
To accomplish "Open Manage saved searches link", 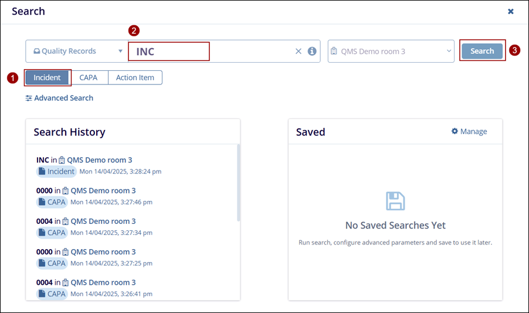I will coord(473,131).
